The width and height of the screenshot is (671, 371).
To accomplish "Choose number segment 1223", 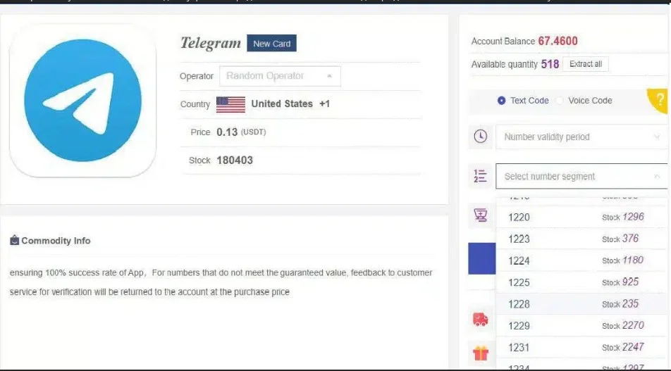I will tap(581, 239).
